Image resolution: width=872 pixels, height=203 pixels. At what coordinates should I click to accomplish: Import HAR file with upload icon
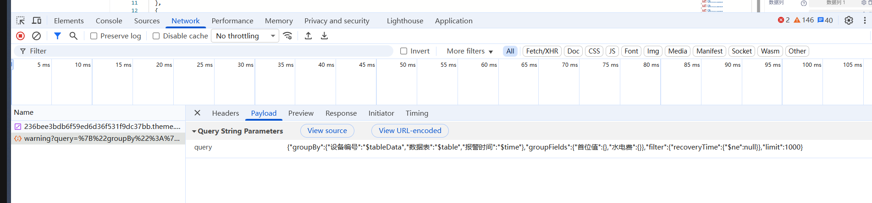[x=308, y=36]
